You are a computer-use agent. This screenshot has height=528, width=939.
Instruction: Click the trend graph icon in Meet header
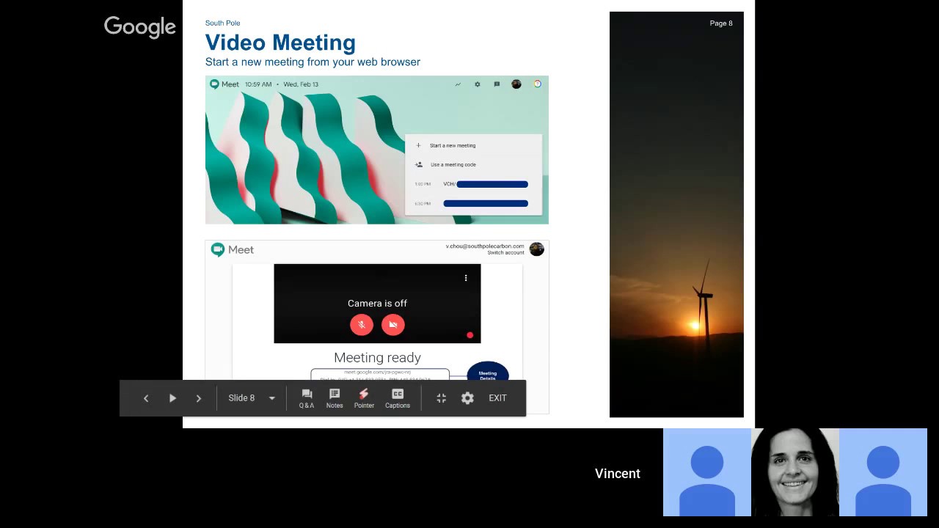pyautogui.click(x=458, y=84)
